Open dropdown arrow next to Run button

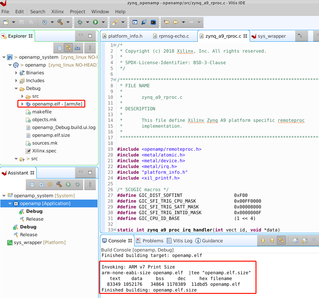pyautogui.click(x=103, y=22)
